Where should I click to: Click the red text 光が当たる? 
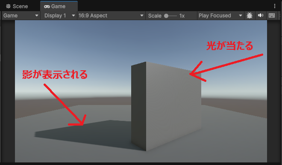click(x=230, y=45)
